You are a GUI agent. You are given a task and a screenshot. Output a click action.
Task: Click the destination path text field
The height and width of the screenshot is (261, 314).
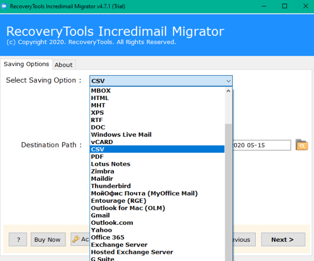pos(262,145)
